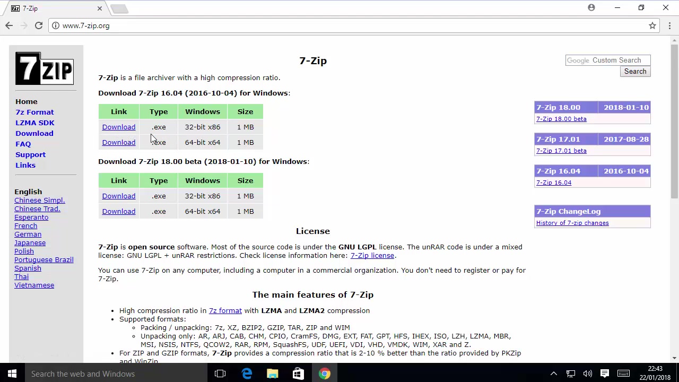Click the site info icon in the address bar

(x=55, y=25)
